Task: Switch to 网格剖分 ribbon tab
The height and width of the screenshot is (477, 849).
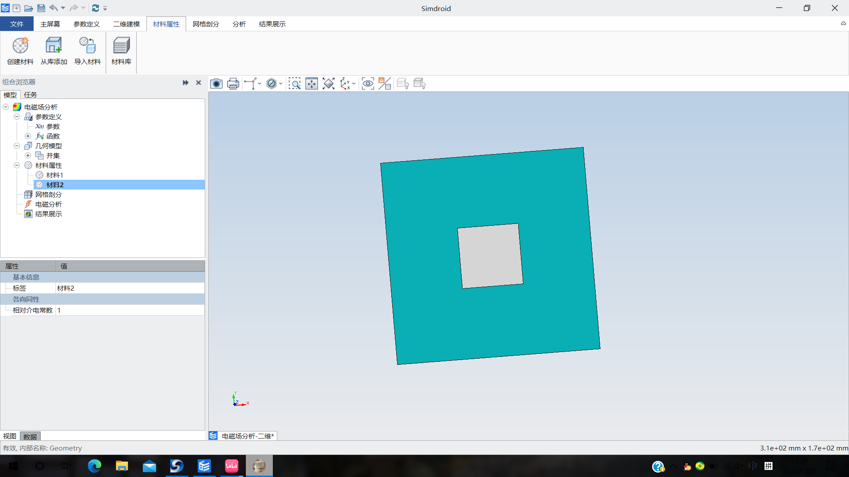Action: tap(206, 24)
